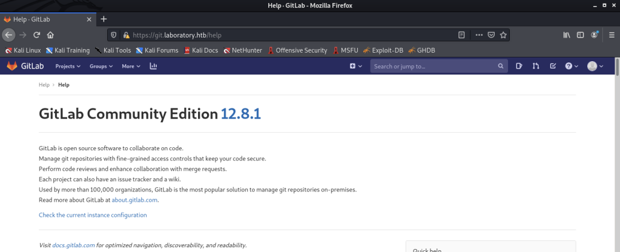The image size is (620, 252).
Task: Expand the Groups dropdown
Action: point(101,66)
